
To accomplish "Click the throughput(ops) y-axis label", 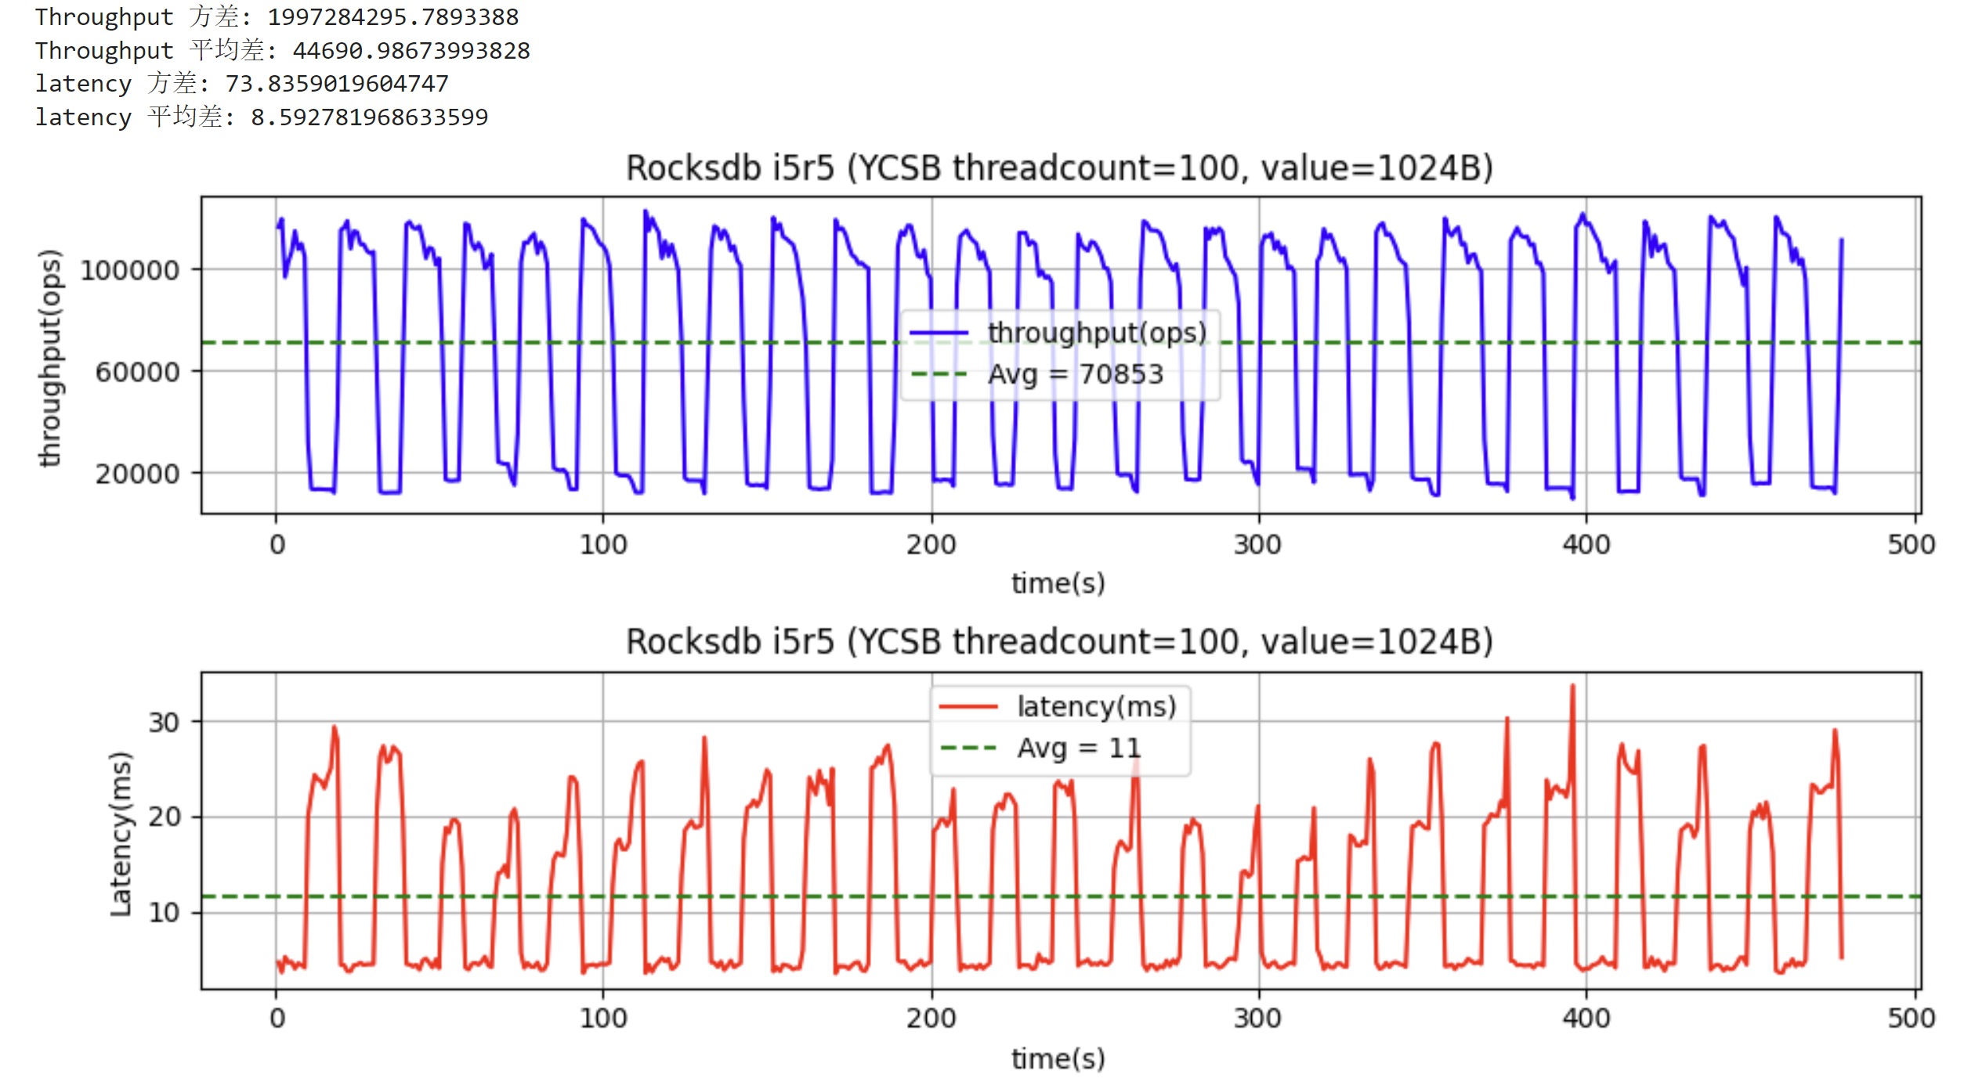I will pos(50,358).
